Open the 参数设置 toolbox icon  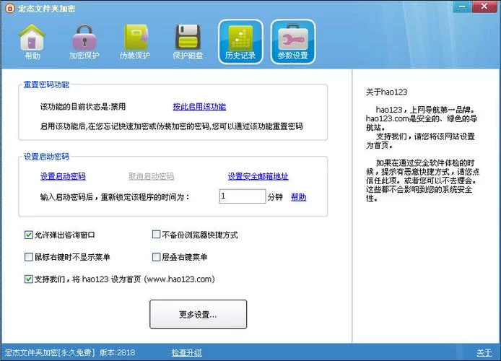point(293,42)
